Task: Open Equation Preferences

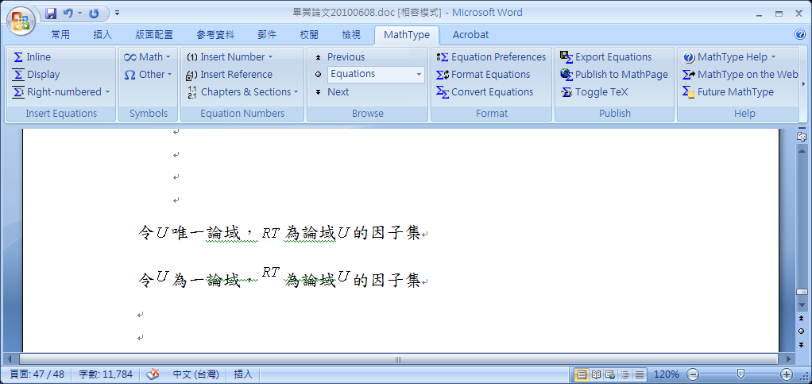Action: click(491, 57)
